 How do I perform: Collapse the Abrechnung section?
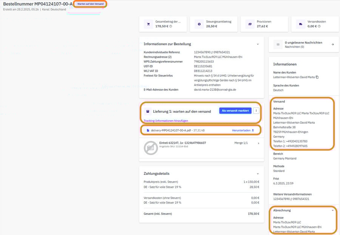tap(332, 210)
